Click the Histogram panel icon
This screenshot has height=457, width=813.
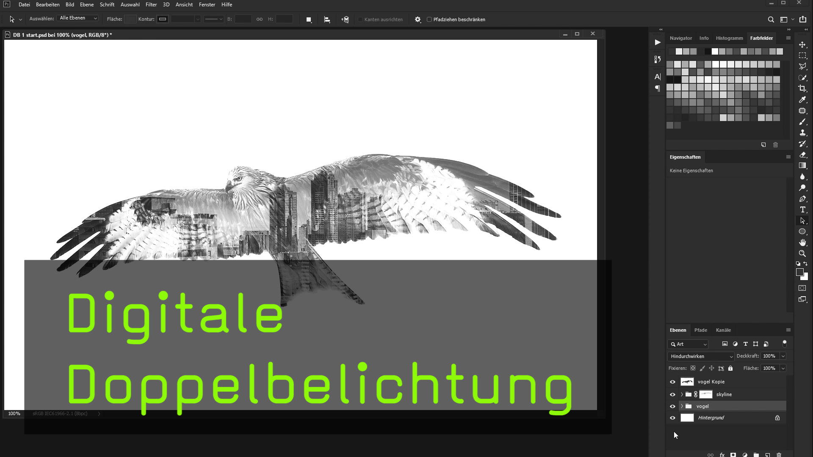coord(729,37)
